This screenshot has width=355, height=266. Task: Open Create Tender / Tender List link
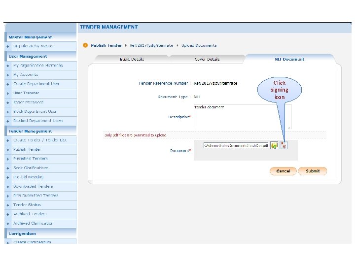tap(40, 140)
